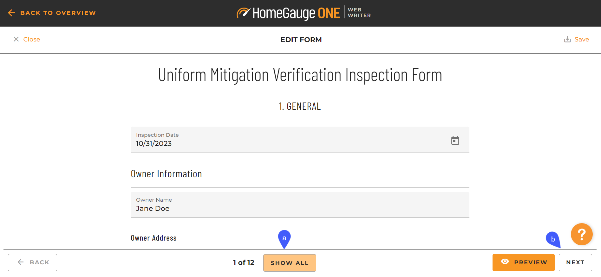
Task: Show all form sections
Action: 290,263
